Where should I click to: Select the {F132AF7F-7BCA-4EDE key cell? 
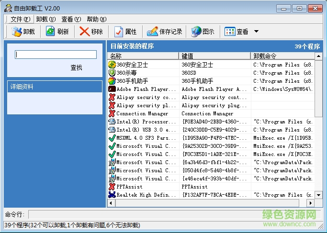(215, 195)
